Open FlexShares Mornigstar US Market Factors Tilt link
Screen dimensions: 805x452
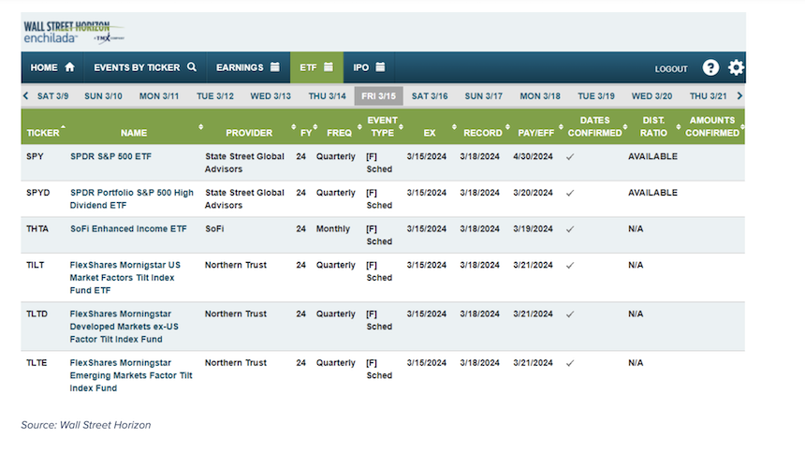click(x=125, y=278)
